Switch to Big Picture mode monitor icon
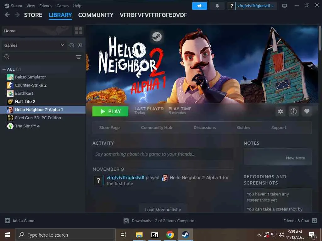Image resolution: width=322 pixels, height=241 pixels. [x=284, y=6]
